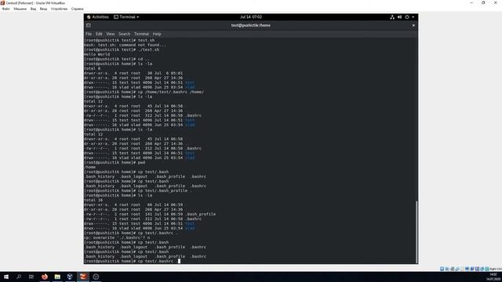Click the volume speaker icon in the GNOME bar
This screenshot has height=282, width=502.
point(399,17)
